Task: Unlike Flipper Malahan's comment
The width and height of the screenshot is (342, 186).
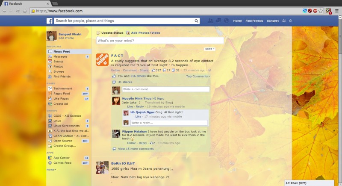Action: [x=131, y=143]
